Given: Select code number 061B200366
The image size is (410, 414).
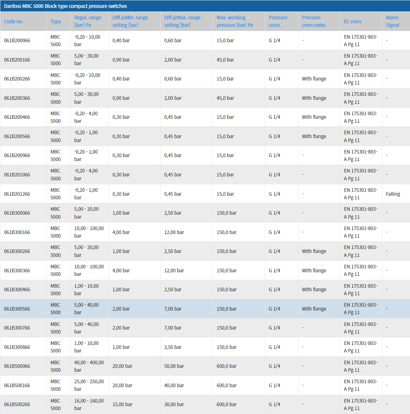Looking at the screenshot, I should point(17,98).
